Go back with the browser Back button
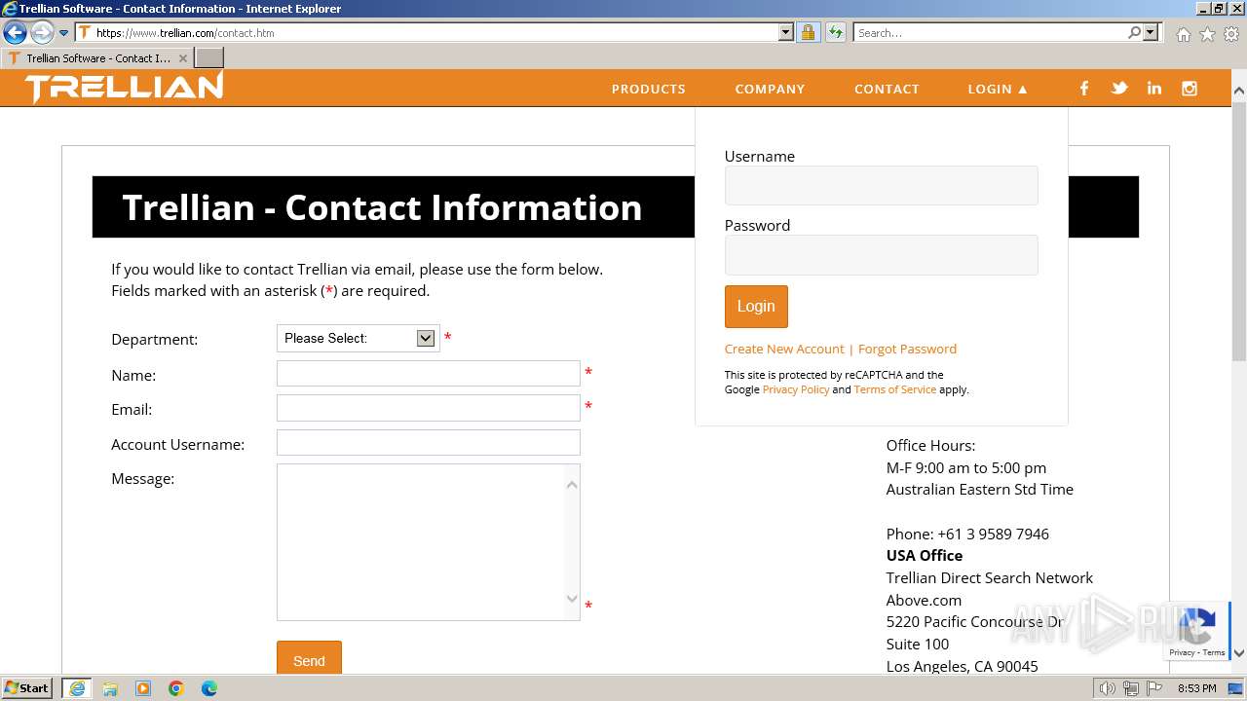Image resolution: width=1247 pixels, height=701 pixels. click(15, 32)
